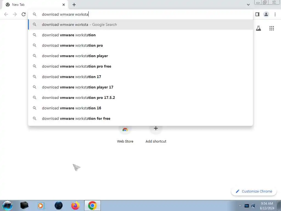Choose suggestion 'download vmware workstation 16'

pyautogui.click(x=140, y=108)
